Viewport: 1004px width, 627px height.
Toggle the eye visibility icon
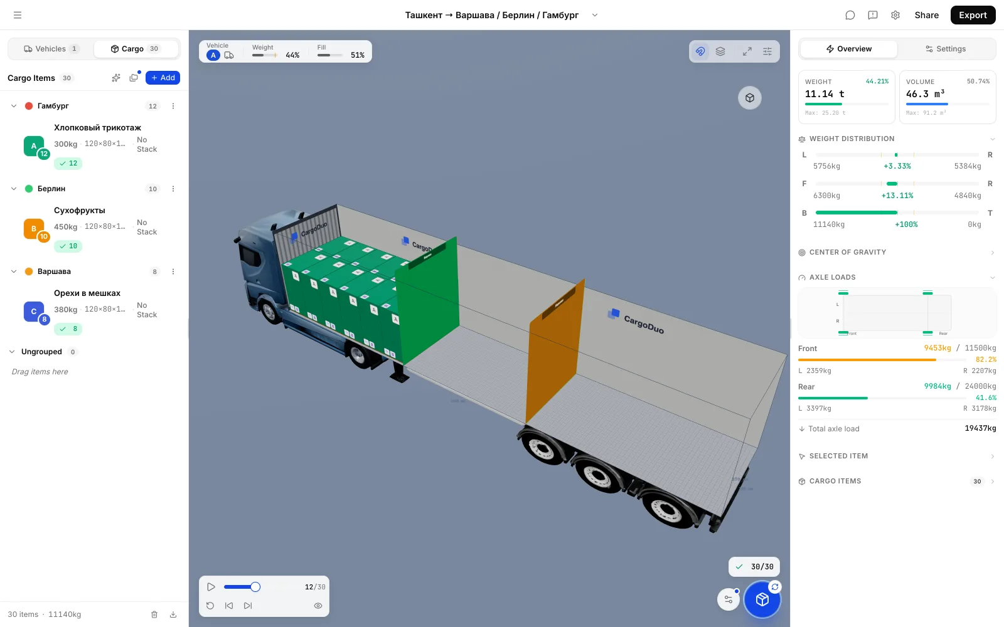point(318,606)
